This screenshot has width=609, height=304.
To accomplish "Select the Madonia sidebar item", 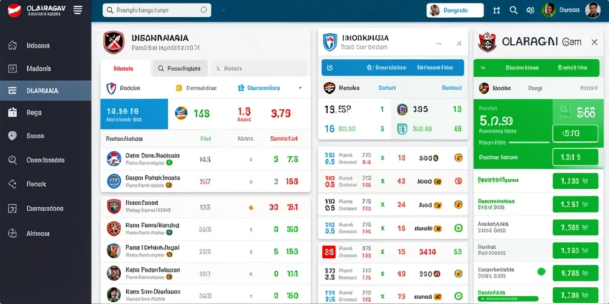I will [x=45, y=69].
